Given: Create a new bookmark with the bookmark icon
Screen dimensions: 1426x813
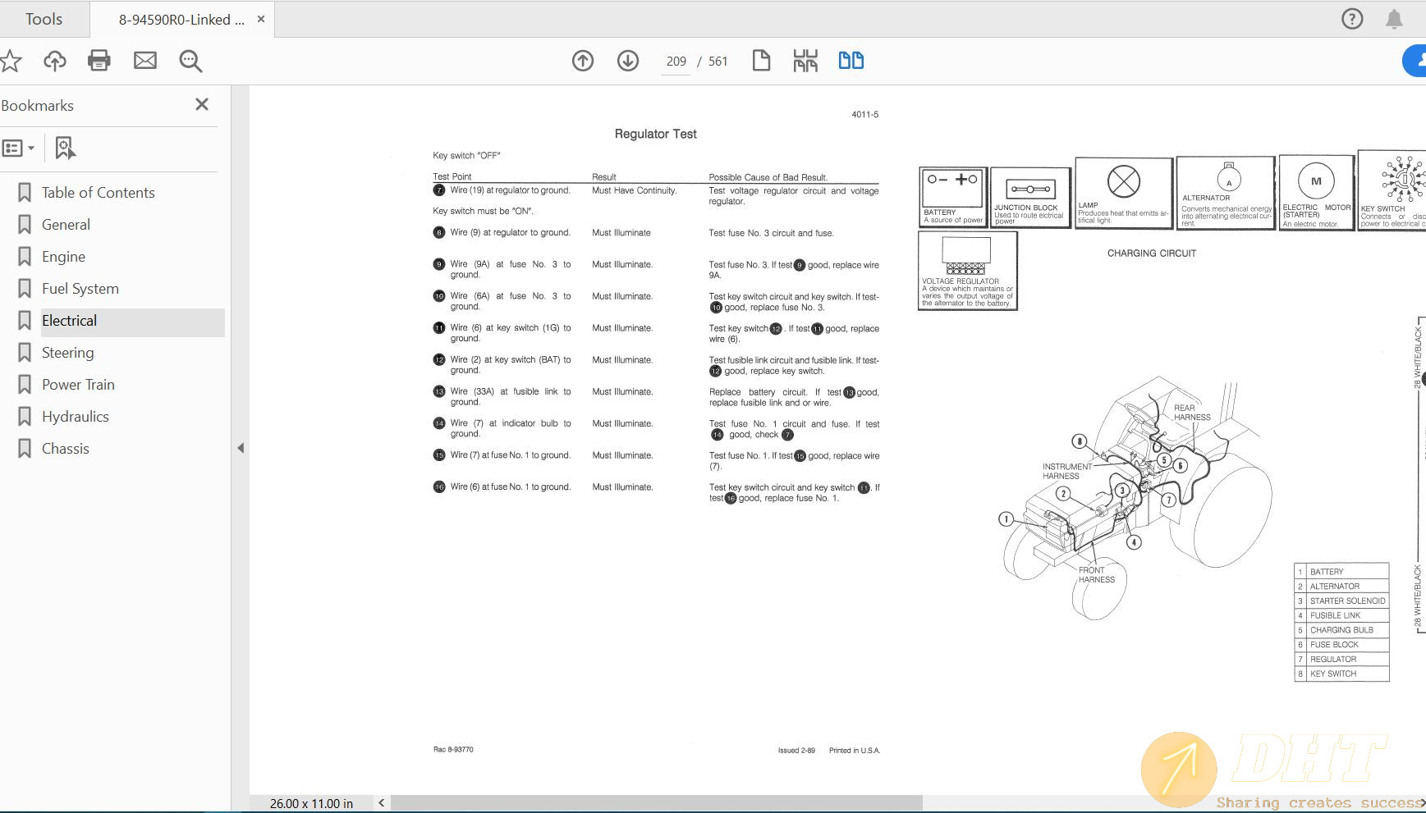Looking at the screenshot, I should (x=65, y=148).
